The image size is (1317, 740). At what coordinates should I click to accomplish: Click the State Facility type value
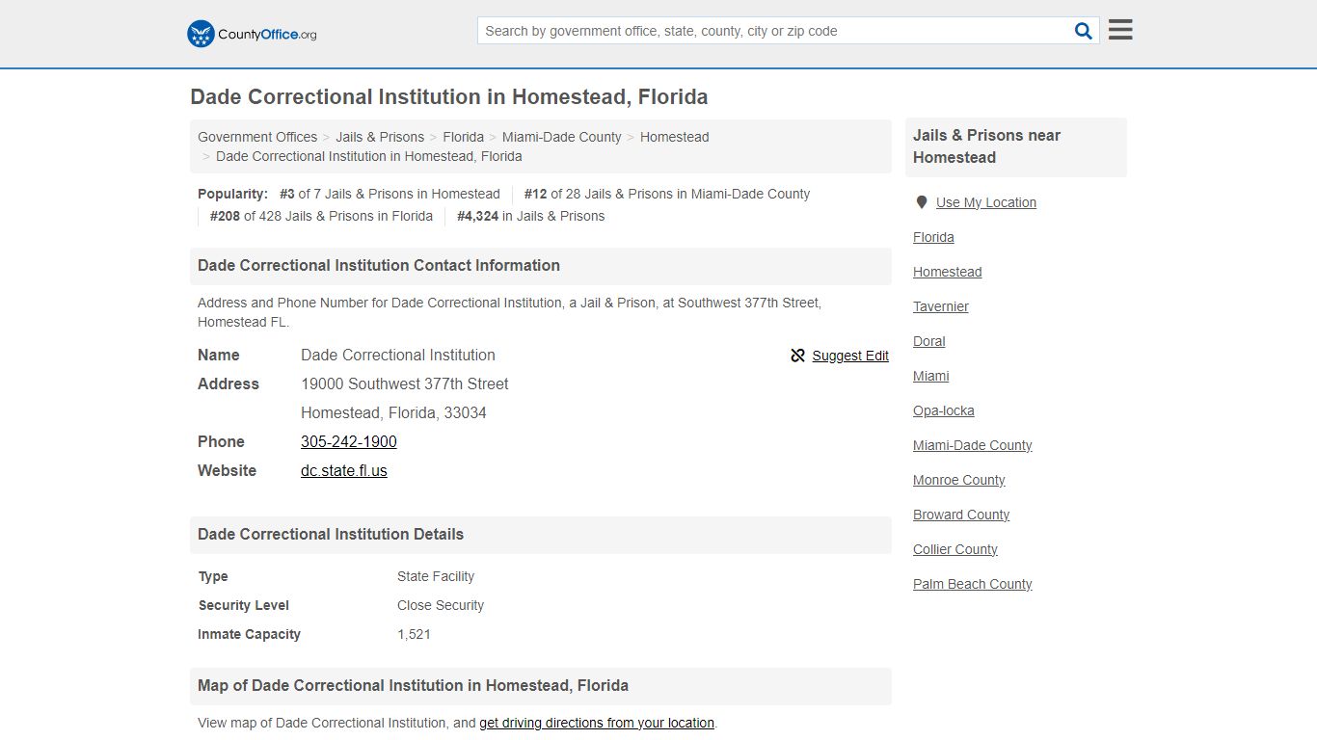click(436, 576)
